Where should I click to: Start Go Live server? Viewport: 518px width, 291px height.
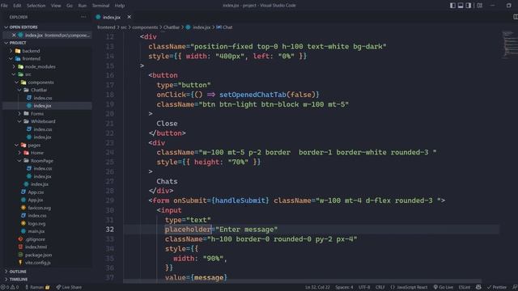point(443,288)
